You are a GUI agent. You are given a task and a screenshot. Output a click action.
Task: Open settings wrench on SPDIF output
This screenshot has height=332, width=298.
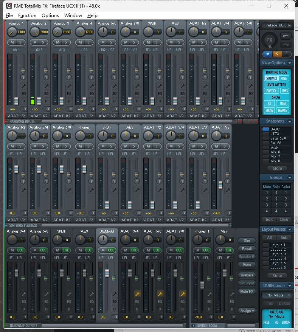click(69, 294)
